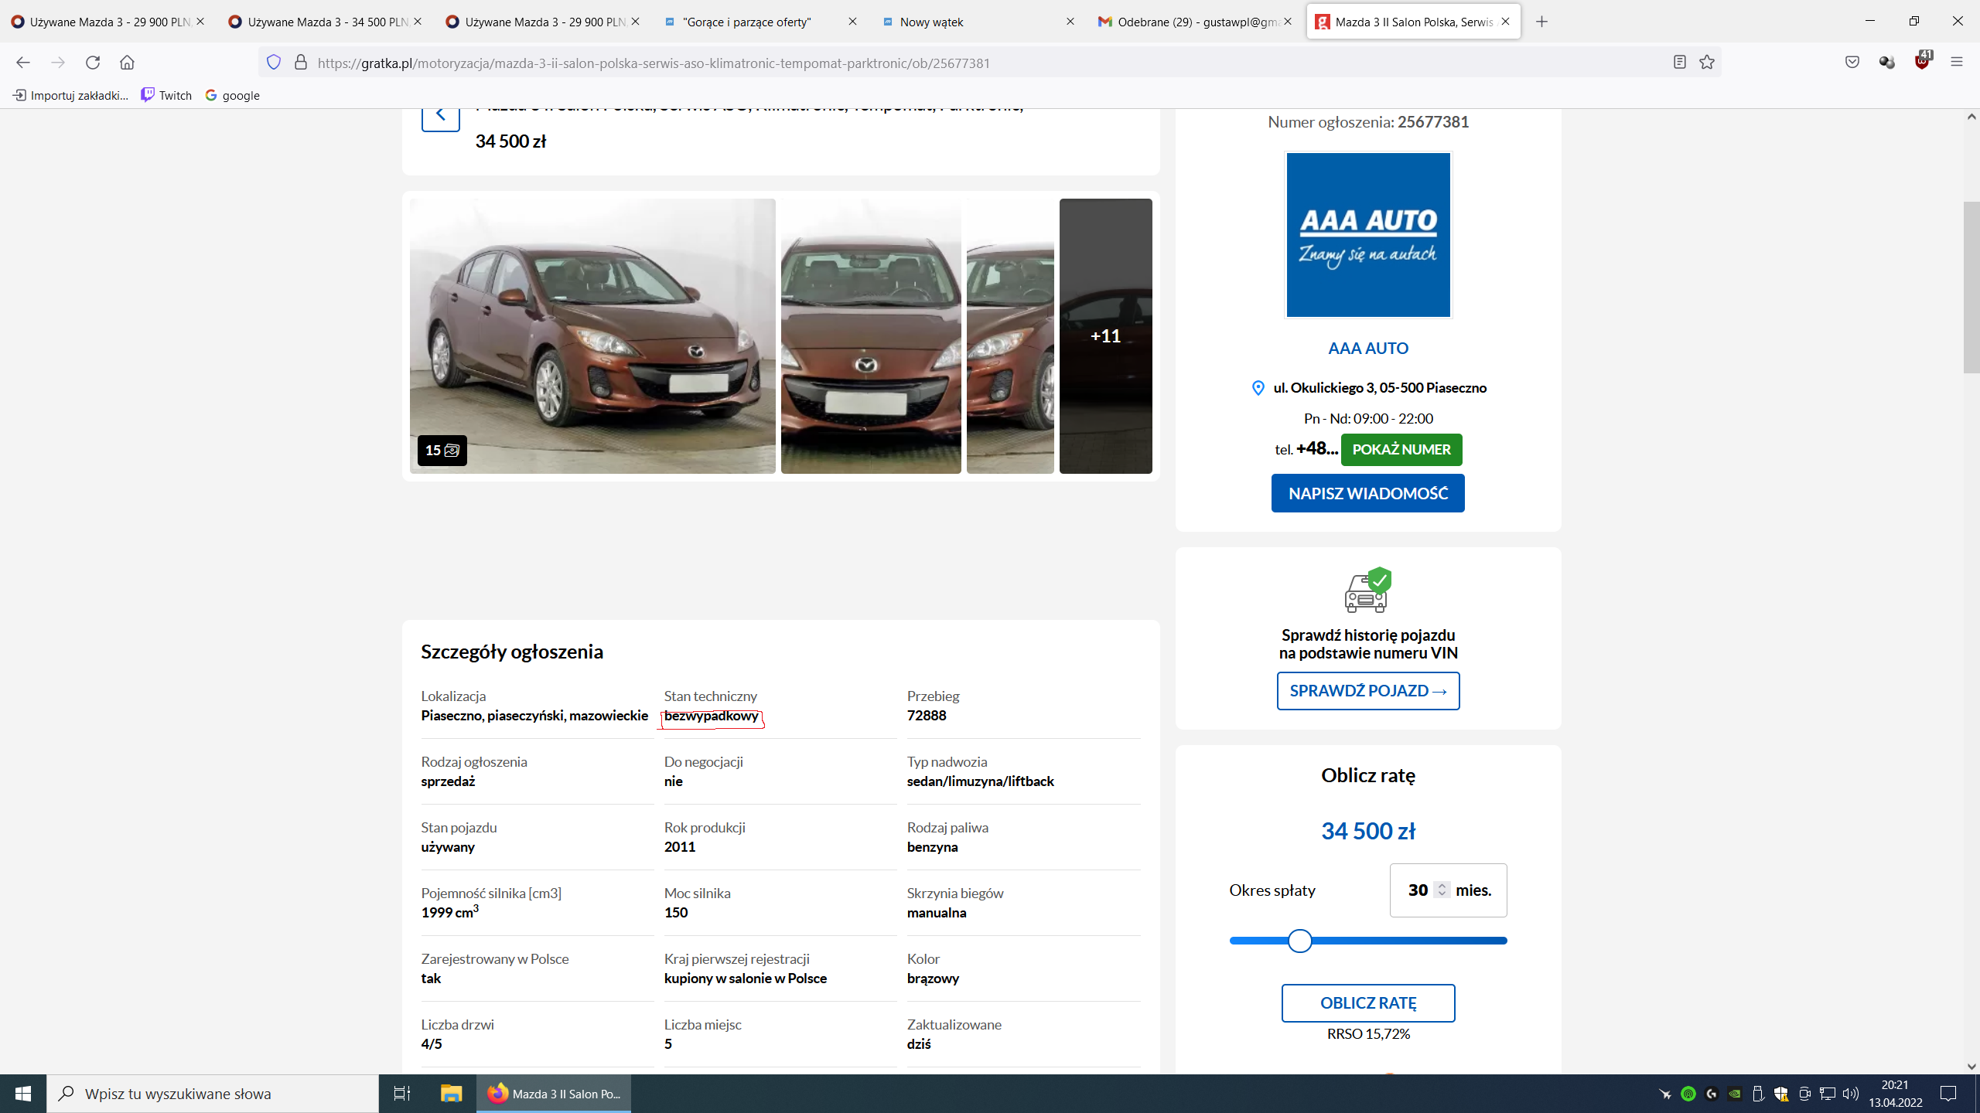Image resolution: width=1980 pixels, height=1113 pixels.
Task: Click tracking protection shield icon
Action: tap(274, 63)
